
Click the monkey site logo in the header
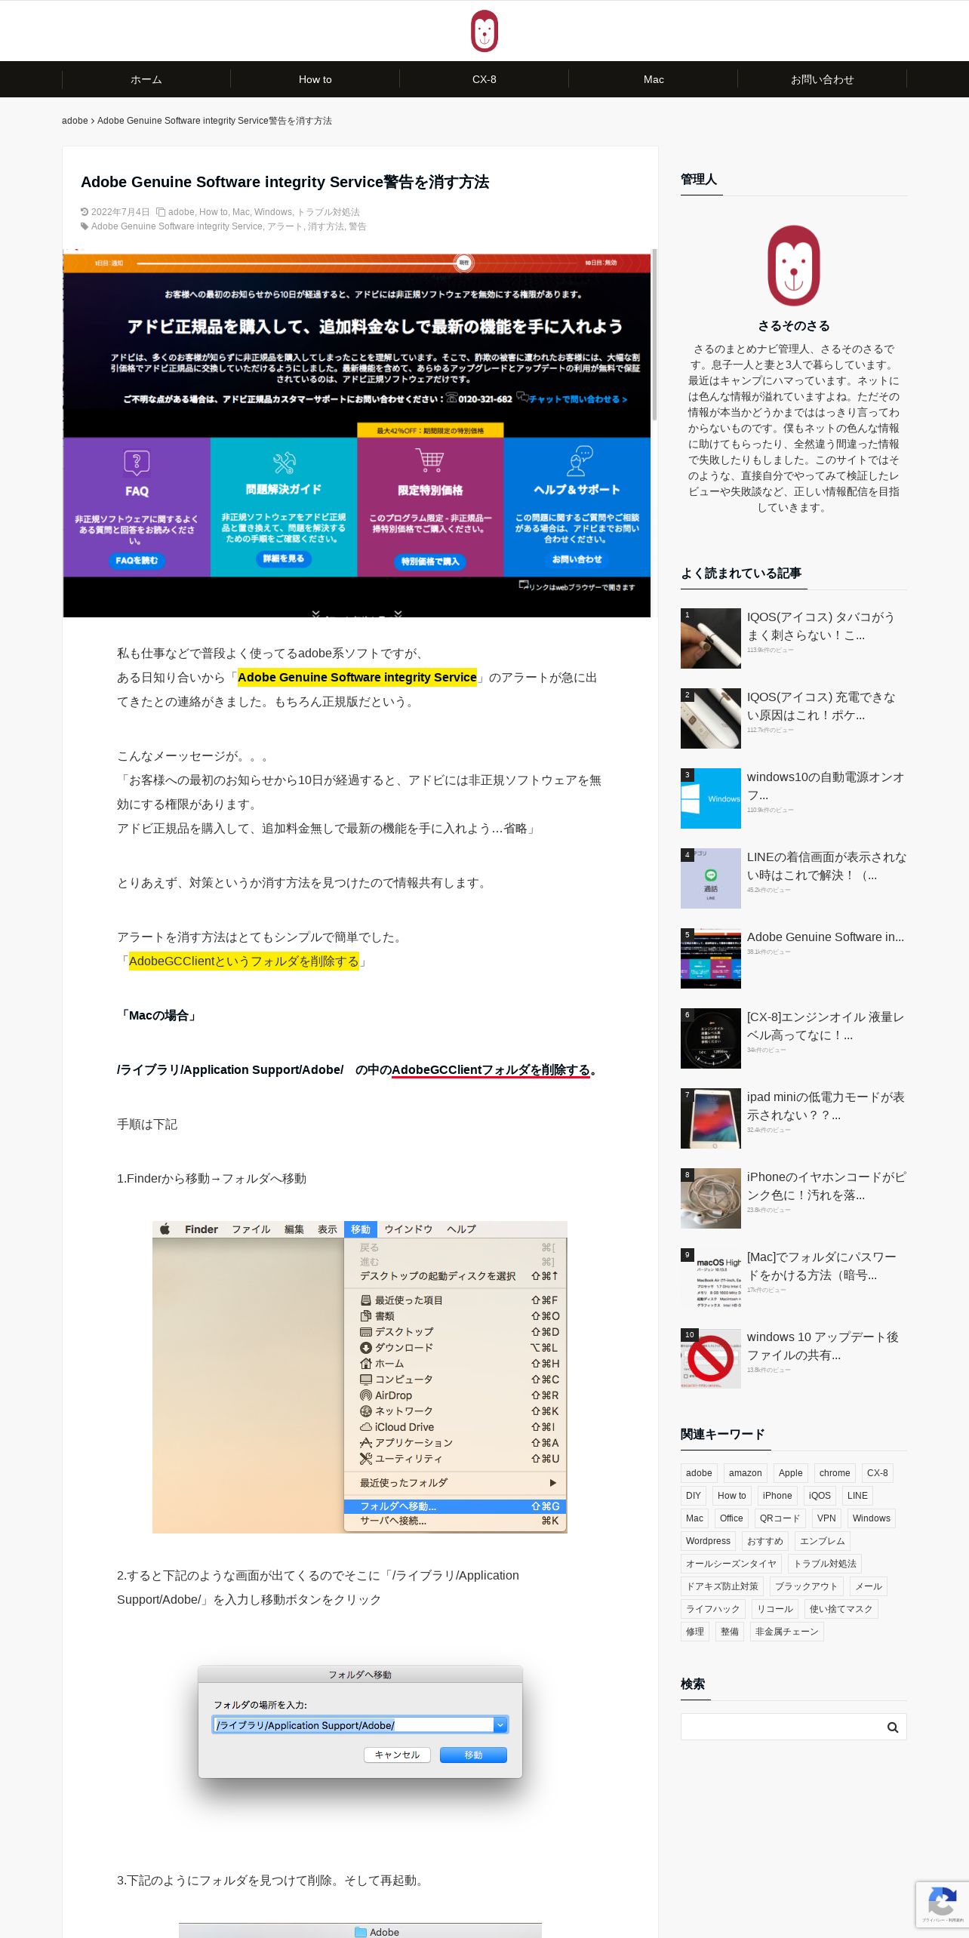484,31
